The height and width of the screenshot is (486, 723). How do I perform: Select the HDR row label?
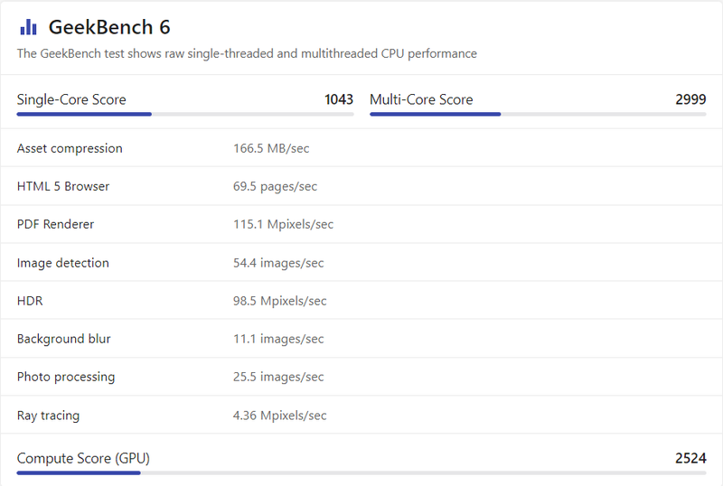point(30,301)
